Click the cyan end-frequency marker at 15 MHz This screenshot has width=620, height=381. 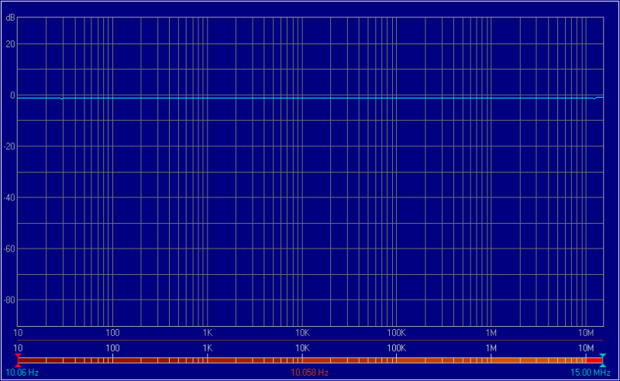click(x=602, y=360)
